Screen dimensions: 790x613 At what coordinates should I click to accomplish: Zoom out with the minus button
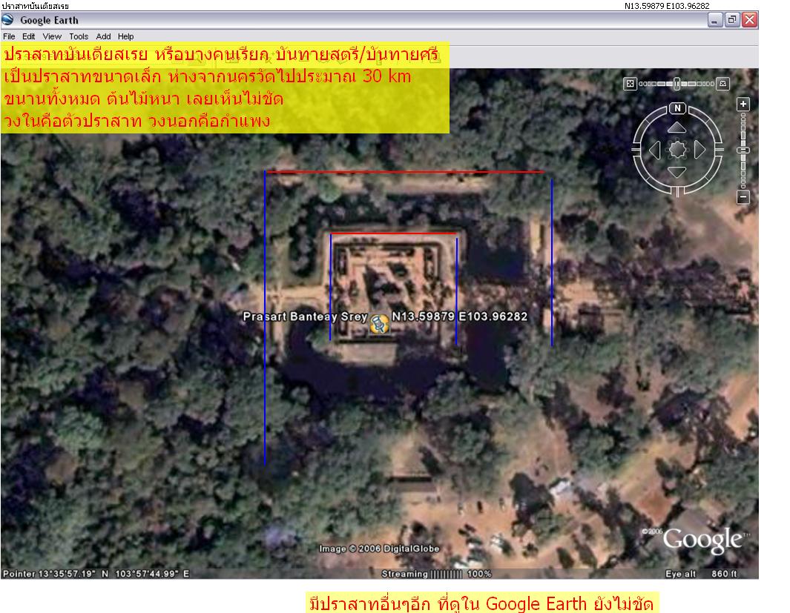click(743, 196)
